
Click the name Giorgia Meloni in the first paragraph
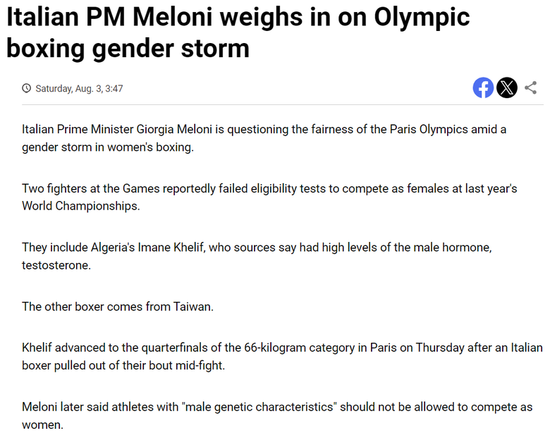tap(174, 130)
